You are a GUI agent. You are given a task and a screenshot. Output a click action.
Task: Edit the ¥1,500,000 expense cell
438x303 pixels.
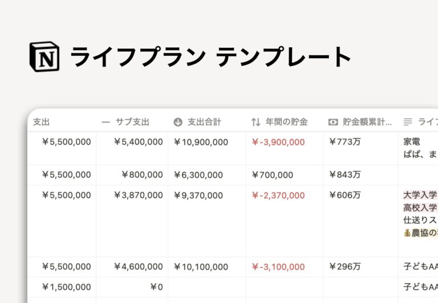click(x=62, y=287)
